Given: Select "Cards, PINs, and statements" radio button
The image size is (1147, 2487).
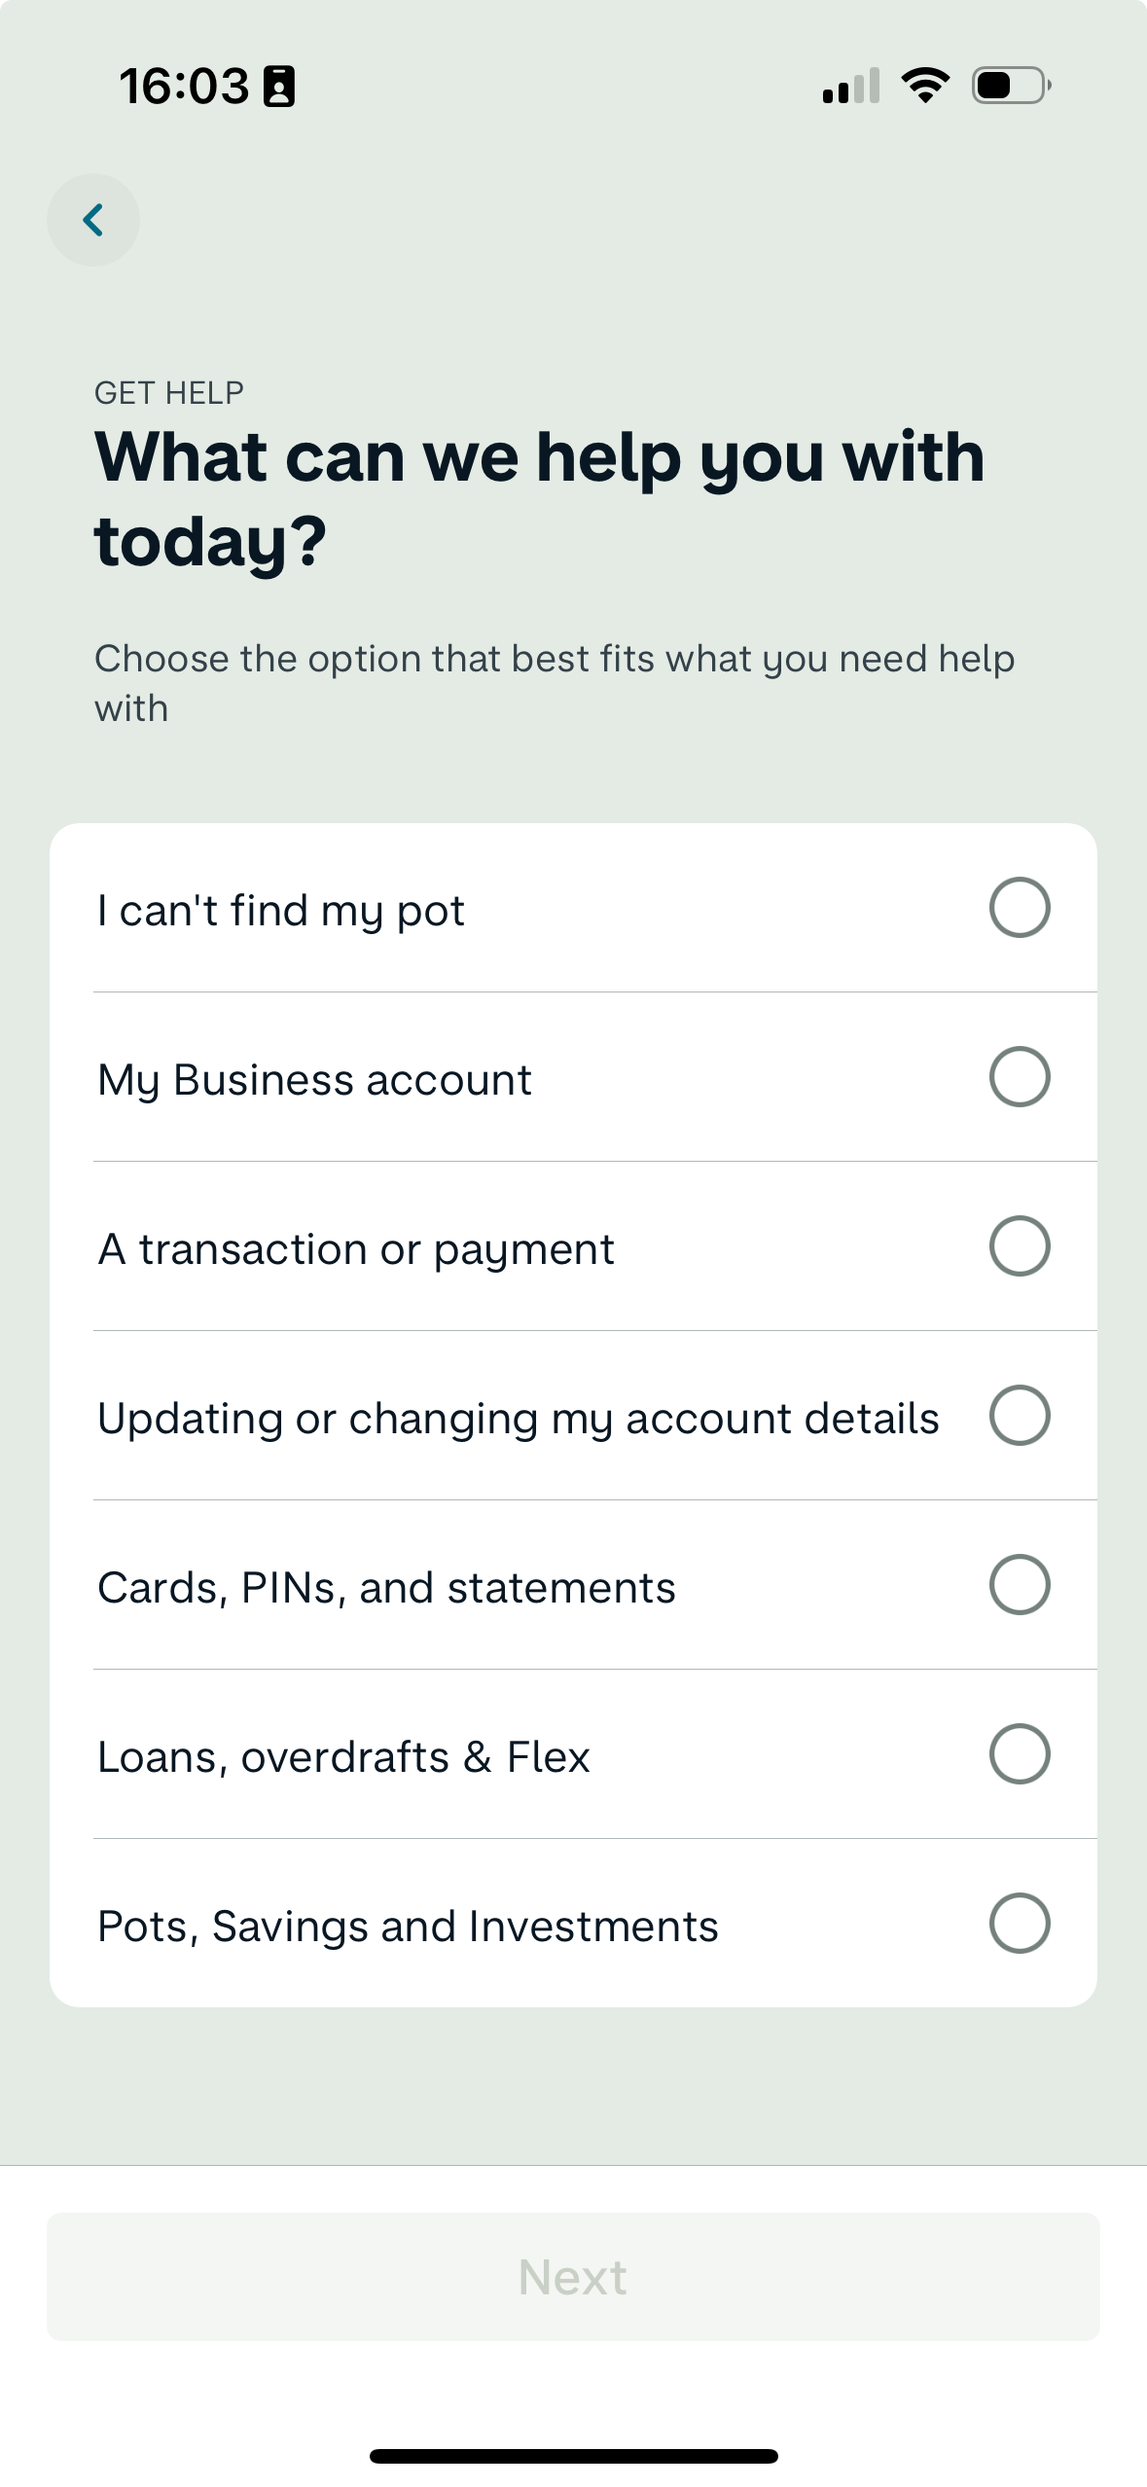Looking at the screenshot, I should [x=1019, y=1585].
